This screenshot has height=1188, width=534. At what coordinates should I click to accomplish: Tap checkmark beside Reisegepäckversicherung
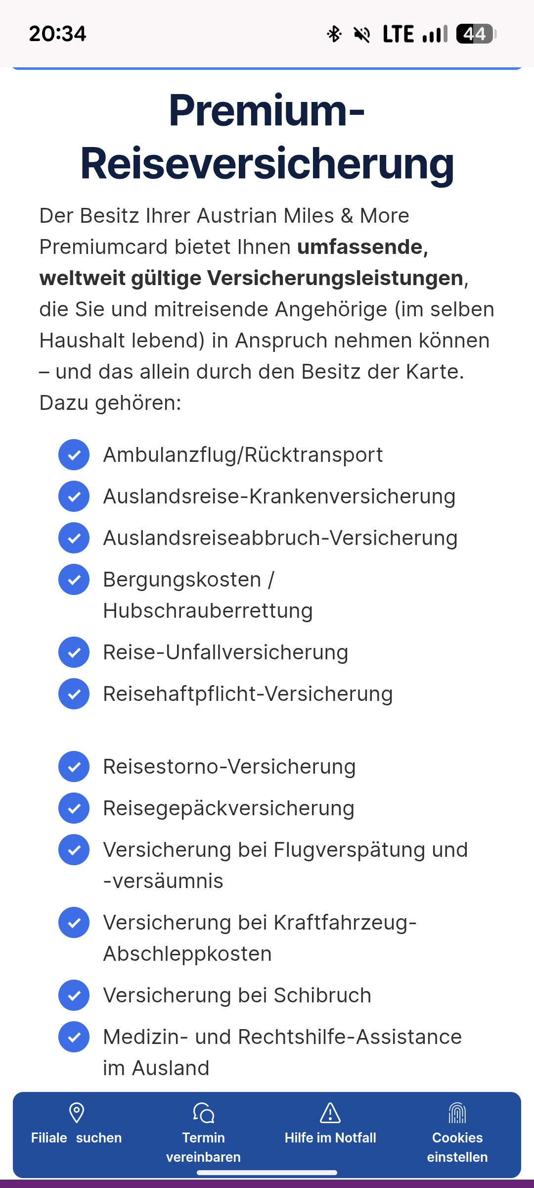coord(74,808)
